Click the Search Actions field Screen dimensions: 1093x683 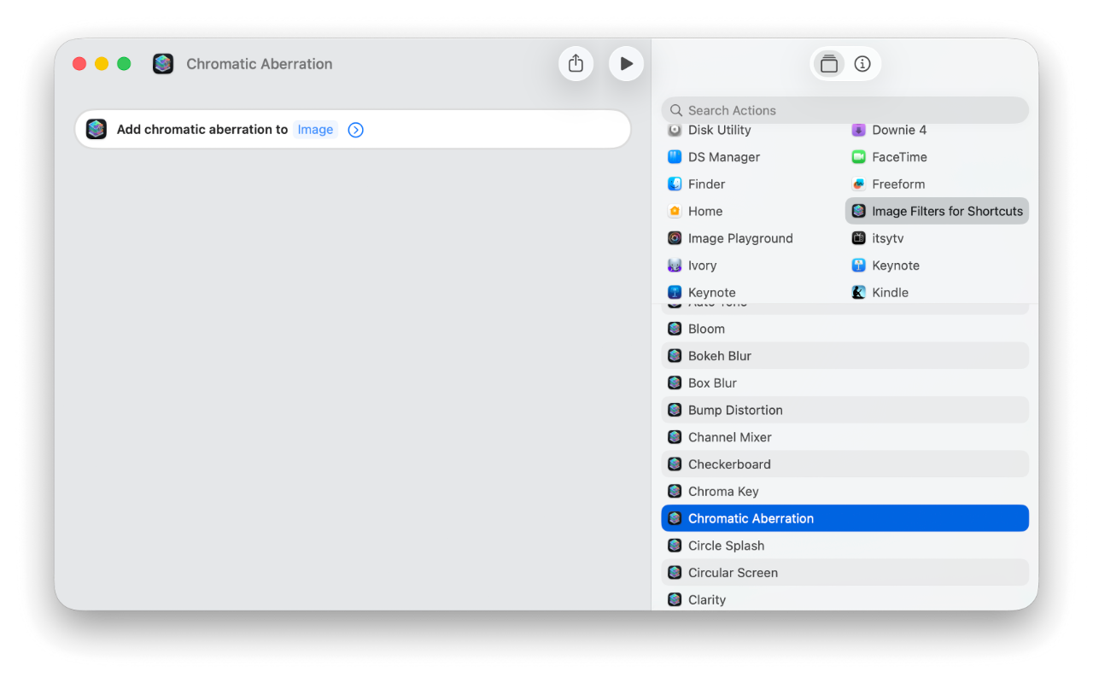tap(845, 110)
